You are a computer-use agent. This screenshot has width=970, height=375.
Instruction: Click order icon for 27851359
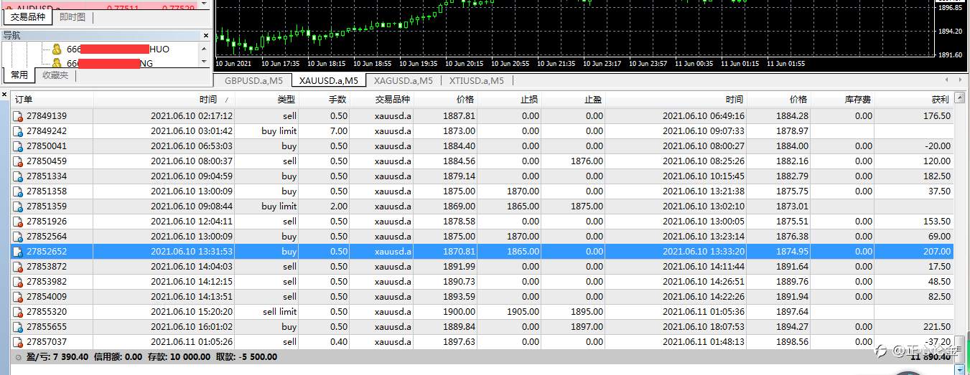click(x=18, y=207)
